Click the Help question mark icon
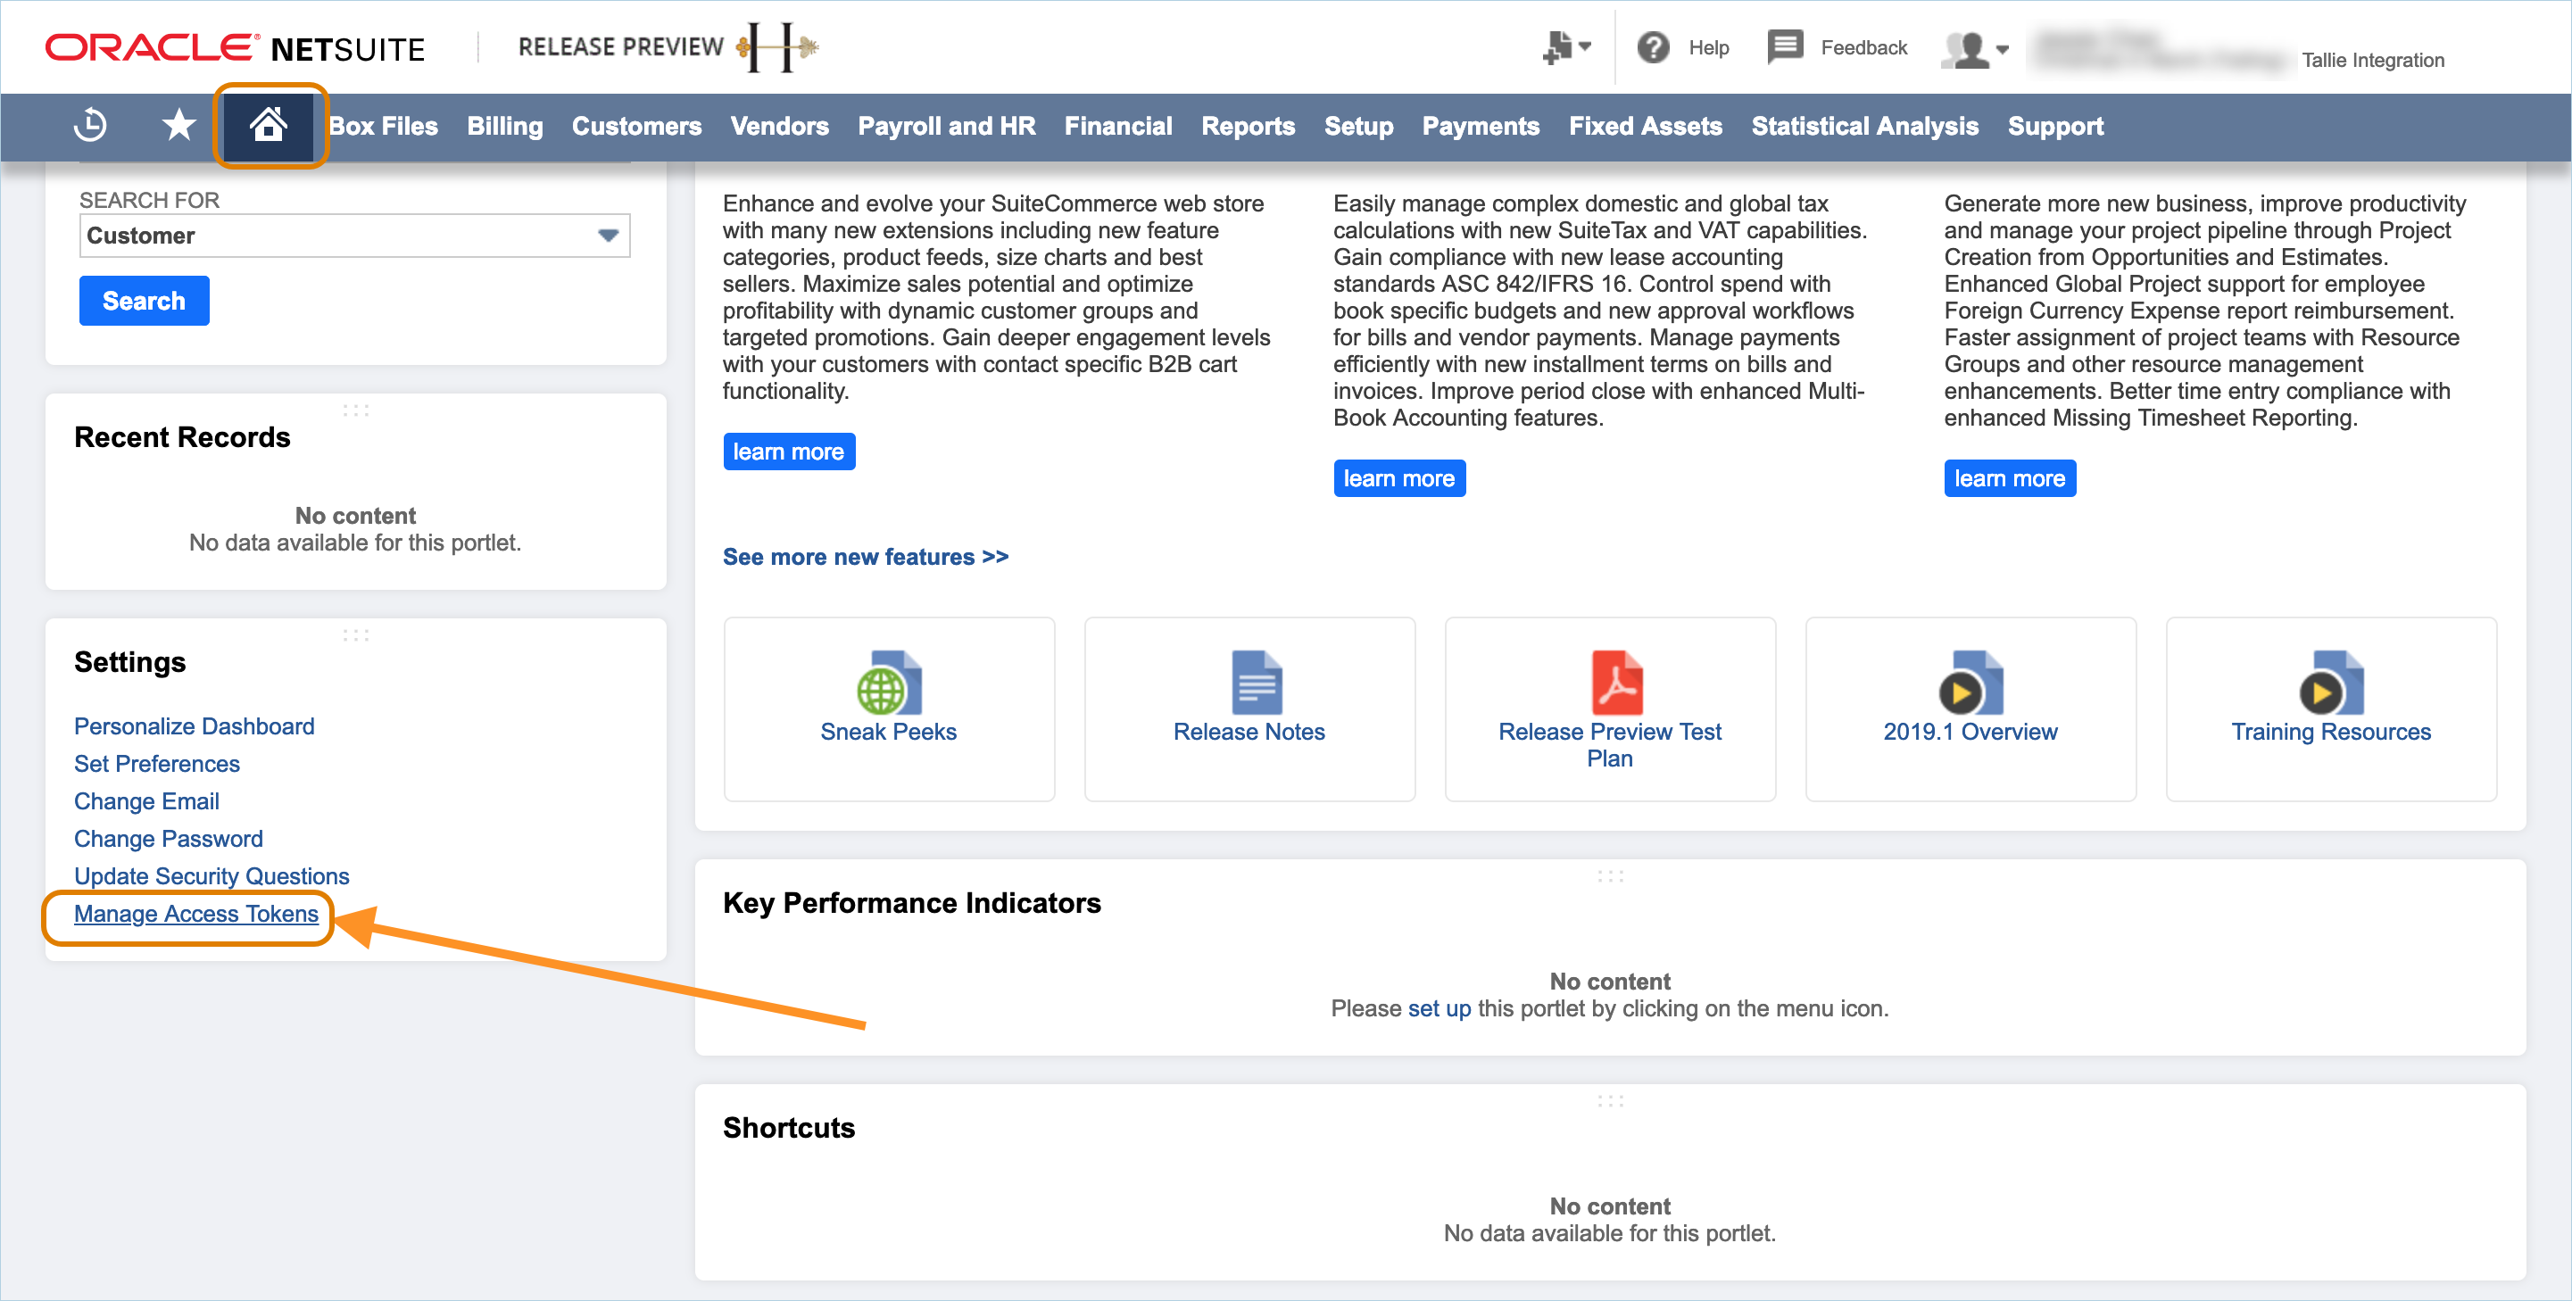This screenshot has width=2572, height=1301. click(1653, 47)
